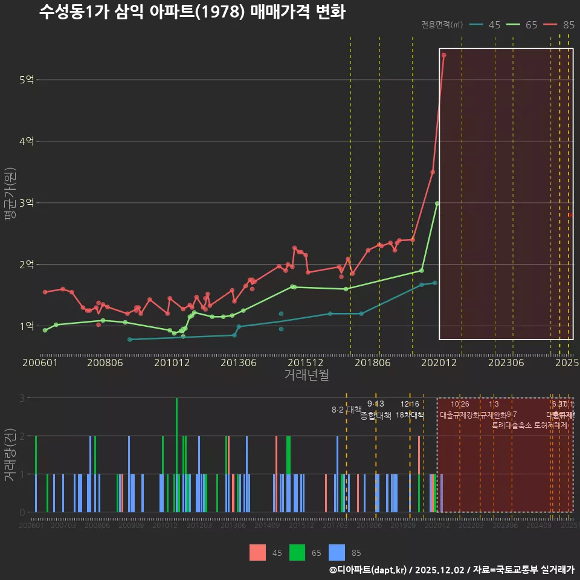This screenshot has height=580, width=580.
Task: Click the 10.26 대출규제강화 annotation
Action: [x=460, y=410]
